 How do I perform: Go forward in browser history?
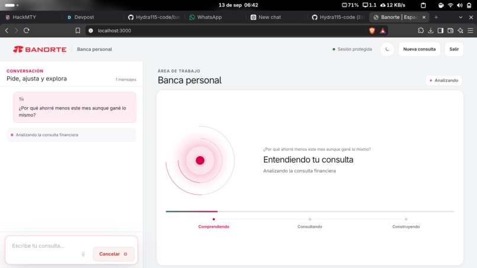pos(17,30)
